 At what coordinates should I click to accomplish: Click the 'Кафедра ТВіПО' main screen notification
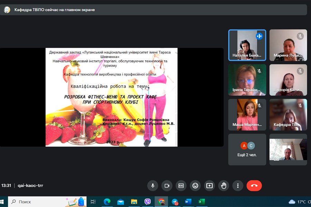(54, 10)
